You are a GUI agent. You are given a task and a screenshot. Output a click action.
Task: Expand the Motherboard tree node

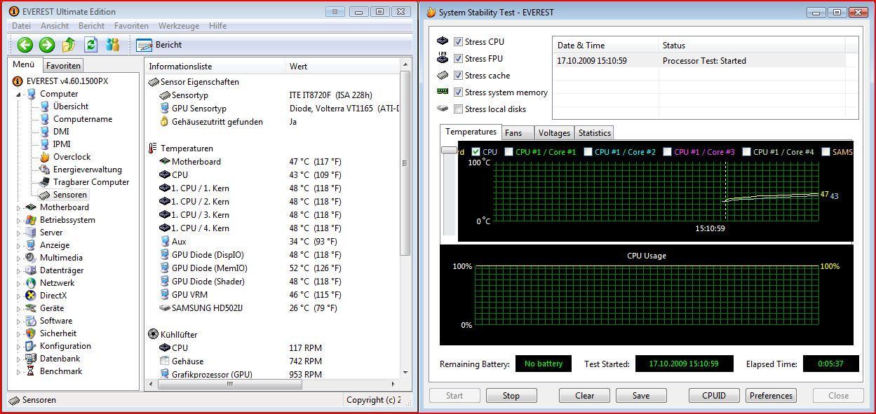tap(19, 207)
